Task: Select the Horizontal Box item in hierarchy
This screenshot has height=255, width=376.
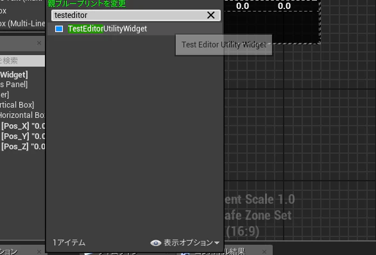Action: click(22, 115)
